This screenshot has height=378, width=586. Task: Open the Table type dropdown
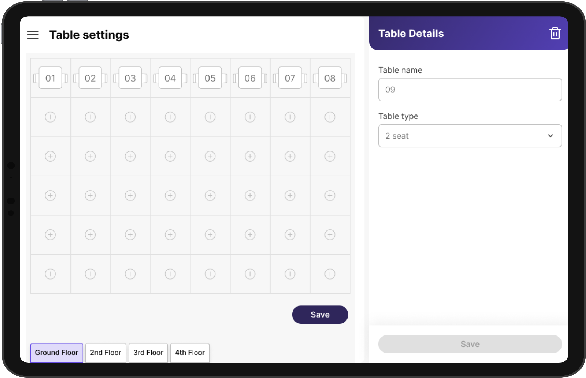470,136
